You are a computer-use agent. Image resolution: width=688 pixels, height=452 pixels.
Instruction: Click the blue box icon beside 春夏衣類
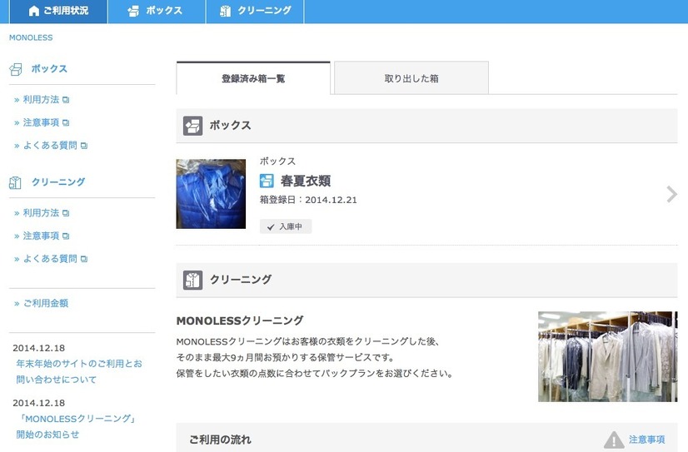click(x=267, y=181)
